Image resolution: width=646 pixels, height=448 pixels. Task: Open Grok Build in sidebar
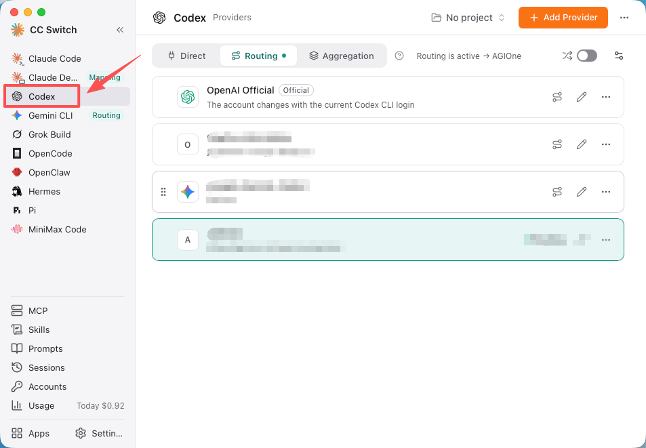(67, 134)
